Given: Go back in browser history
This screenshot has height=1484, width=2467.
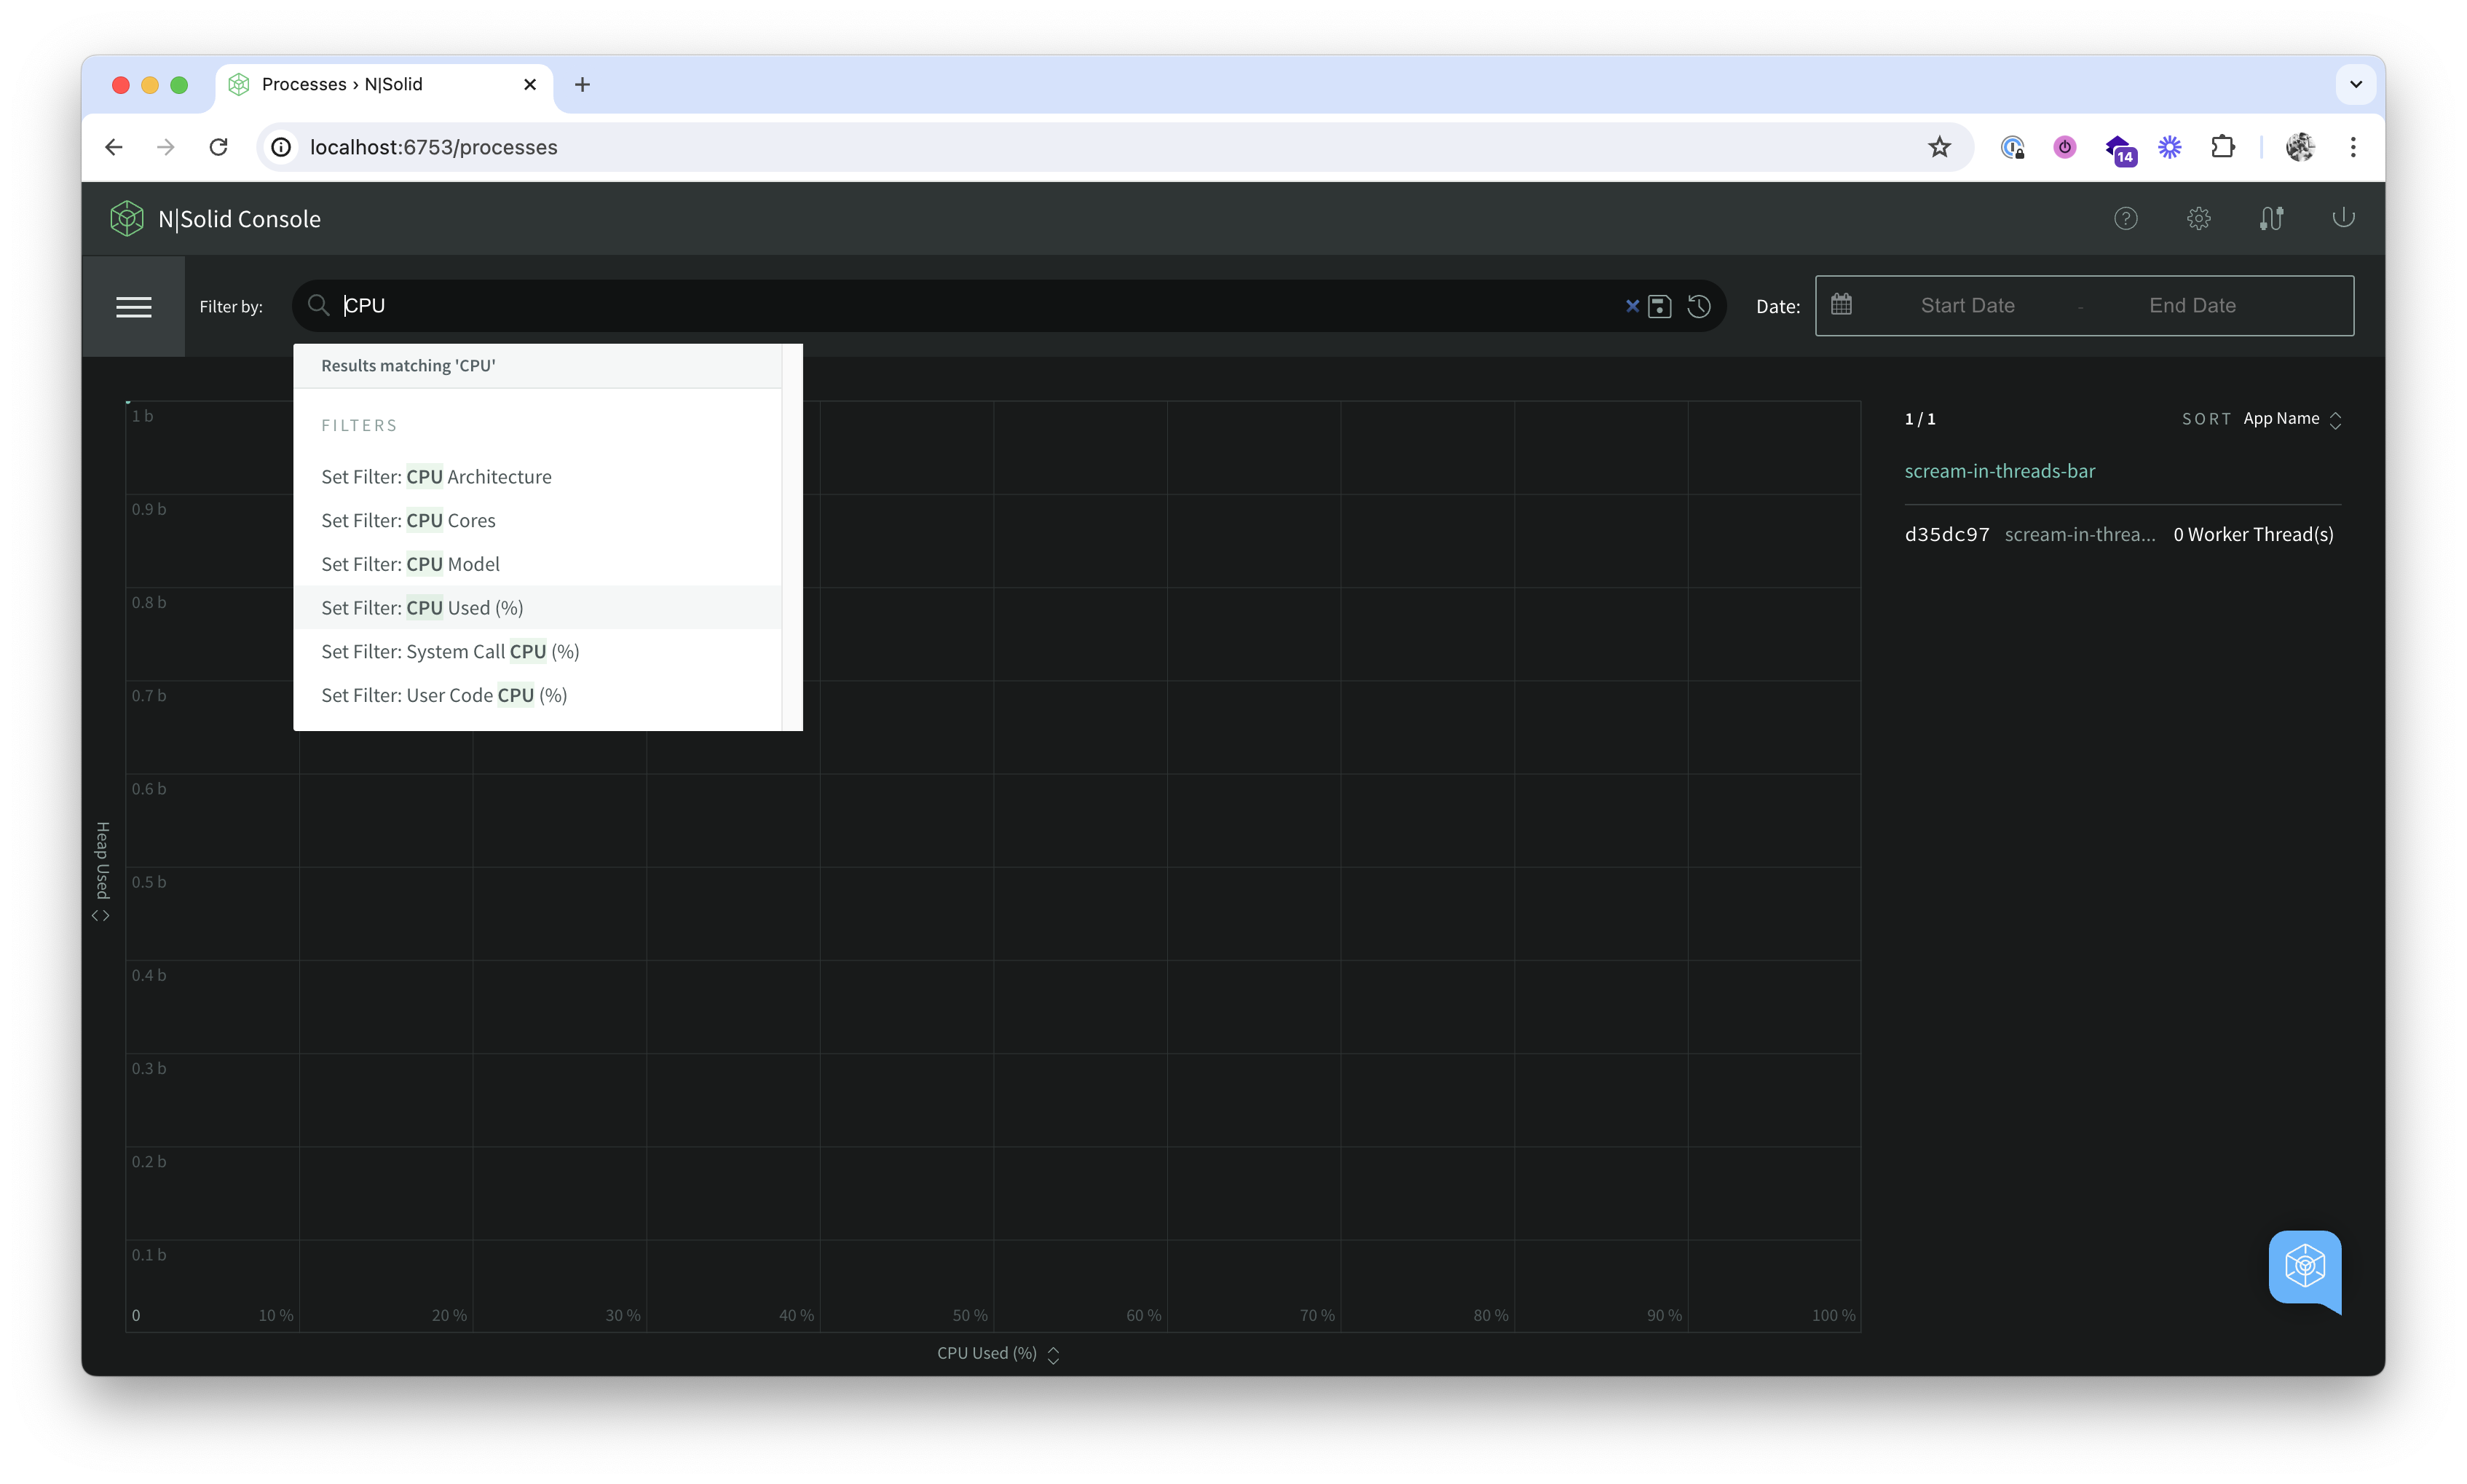Looking at the screenshot, I should (114, 147).
